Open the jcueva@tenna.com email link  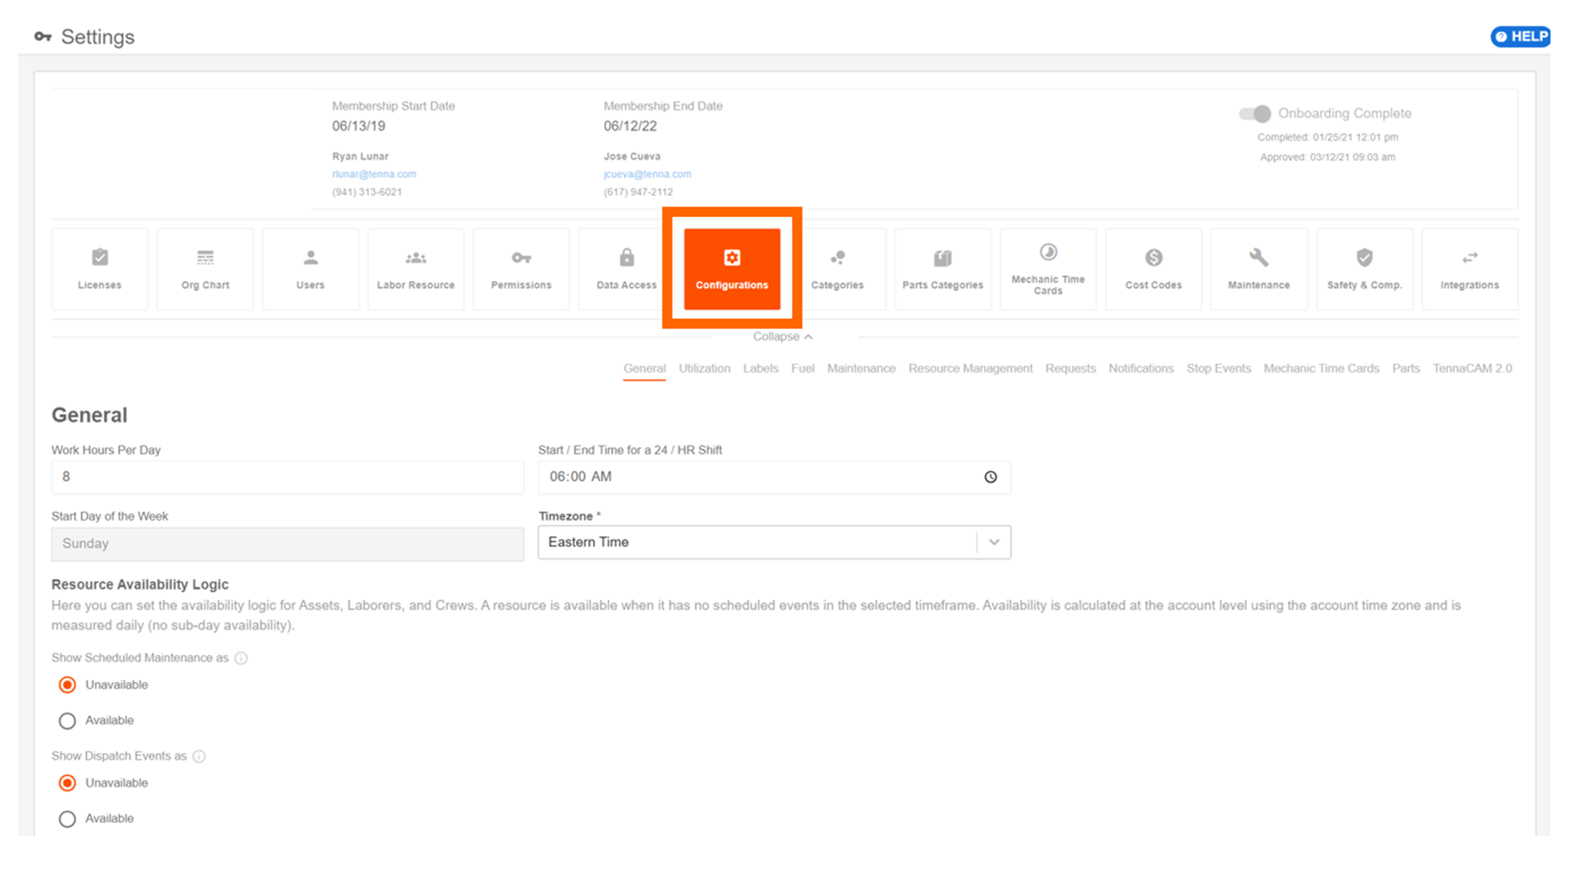click(x=647, y=174)
